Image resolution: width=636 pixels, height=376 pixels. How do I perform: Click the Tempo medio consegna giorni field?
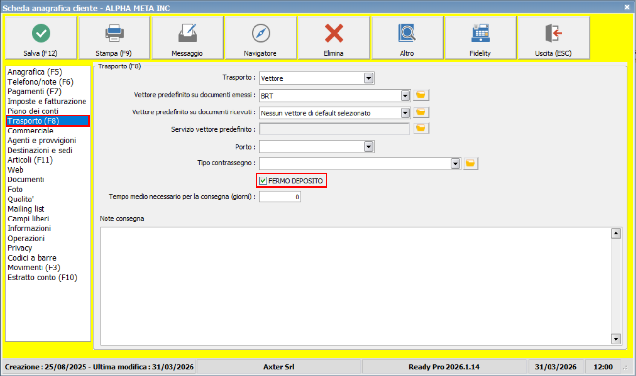coord(280,197)
